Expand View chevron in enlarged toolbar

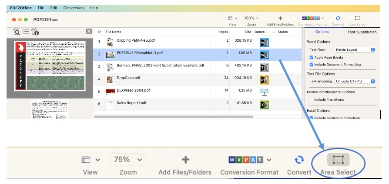click(x=98, y=160)
